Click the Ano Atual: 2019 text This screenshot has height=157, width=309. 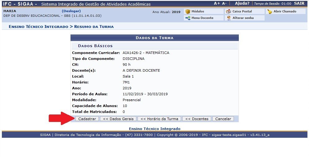coord(166,12)
